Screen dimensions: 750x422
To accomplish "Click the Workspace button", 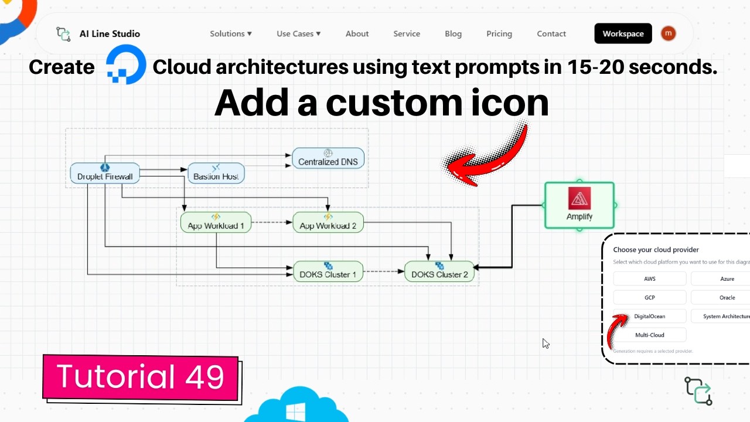I will (x=623, y=33).
